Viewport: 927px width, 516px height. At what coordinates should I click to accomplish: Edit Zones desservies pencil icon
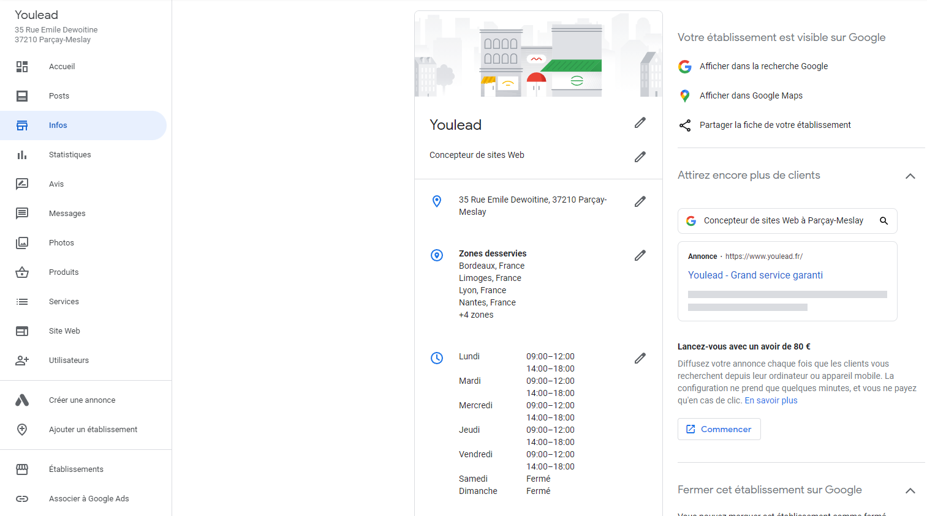pyautogui.click(x=640, y=256)
